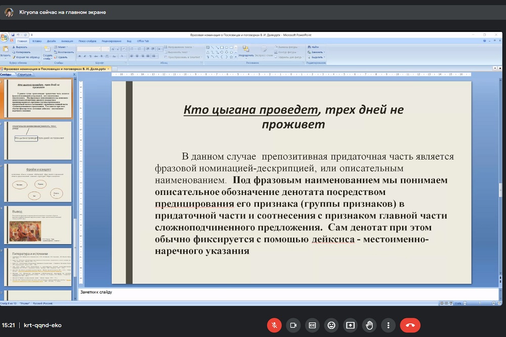Toggle the camera on or off
The width and height of the screenshot is (506, 337).
[x=293, y=325]
